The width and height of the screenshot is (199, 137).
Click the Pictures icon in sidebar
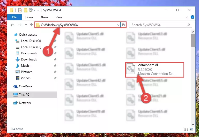pos(18,72)
